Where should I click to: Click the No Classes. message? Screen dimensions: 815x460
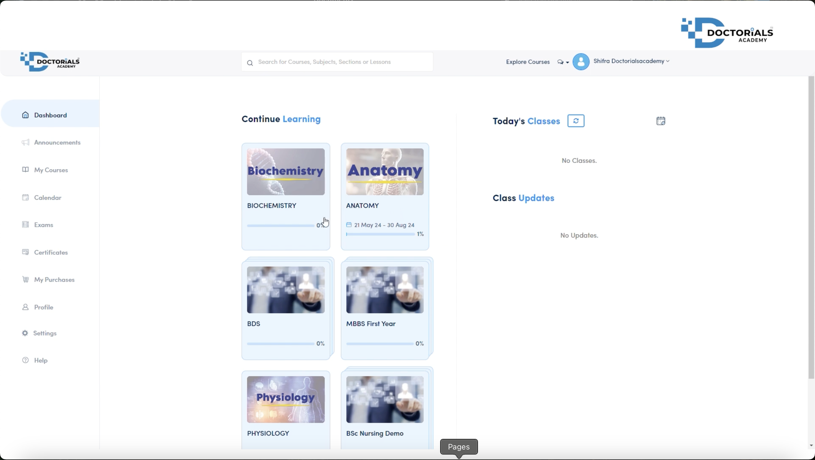pos(579,161)
